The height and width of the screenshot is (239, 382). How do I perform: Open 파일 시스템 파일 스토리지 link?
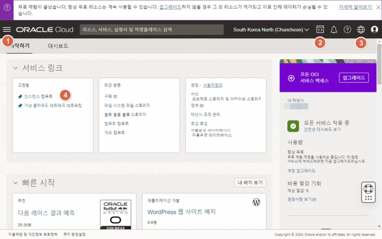point(127,106)
